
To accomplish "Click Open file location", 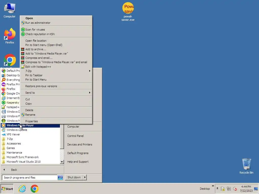I will (x=56, y=41).
